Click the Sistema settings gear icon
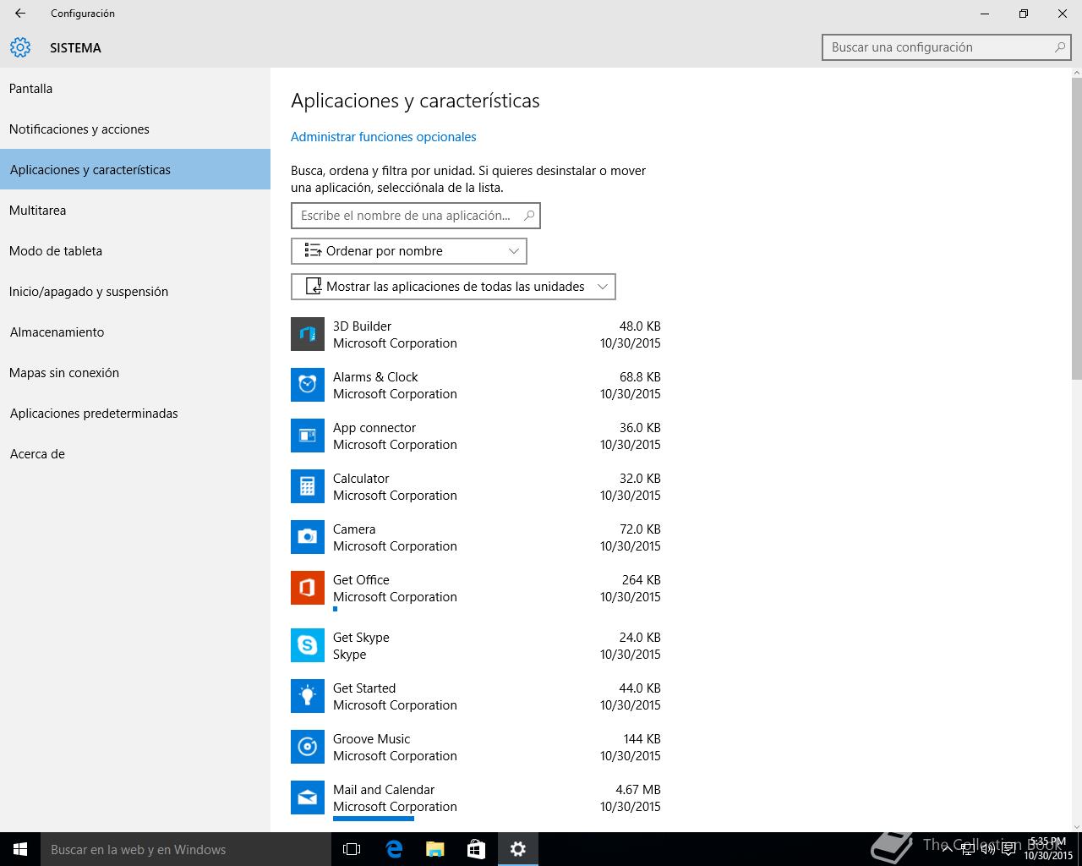 pyautogui.click(x=20, y=47)
